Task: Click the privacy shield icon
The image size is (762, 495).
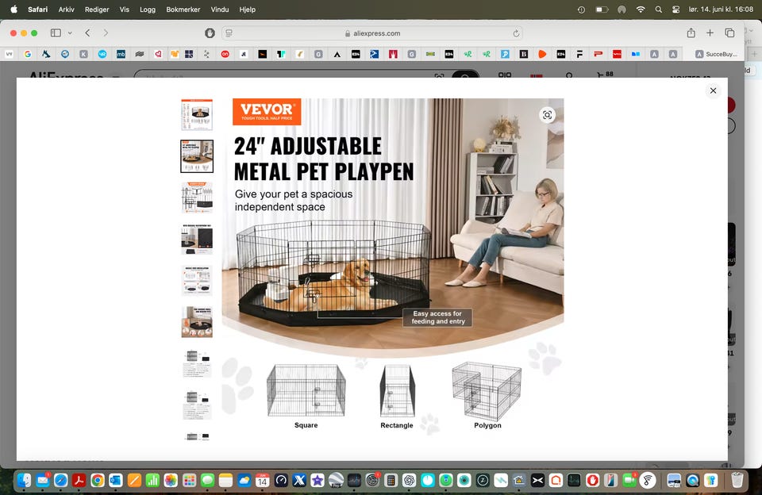Action: click(x=210, y=33)
